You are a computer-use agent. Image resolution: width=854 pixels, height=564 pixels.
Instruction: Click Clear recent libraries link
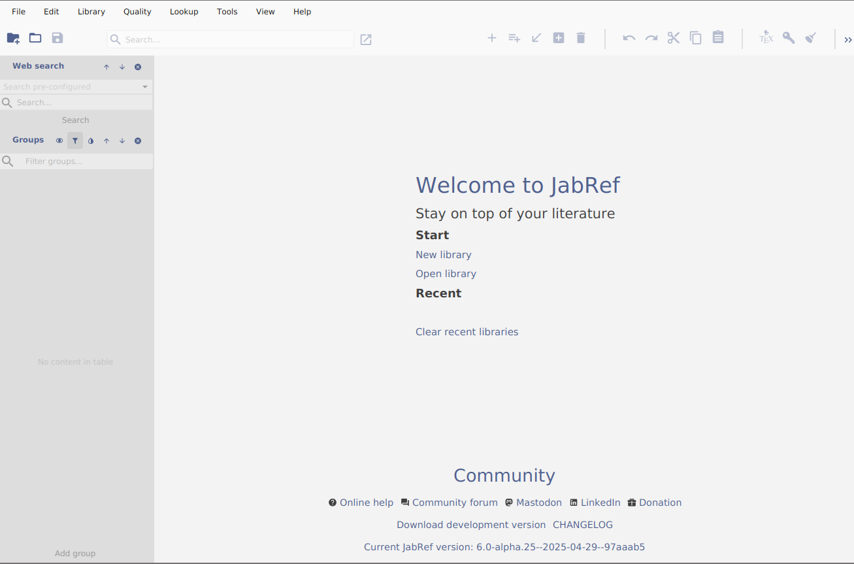(x=467, y=332)
